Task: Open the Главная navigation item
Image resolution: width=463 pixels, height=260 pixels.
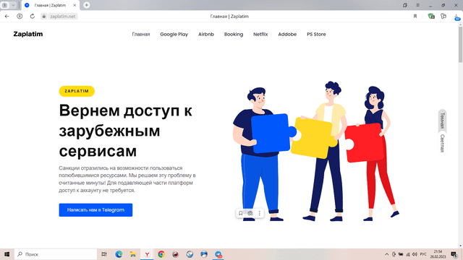Action: pos(141,34)
